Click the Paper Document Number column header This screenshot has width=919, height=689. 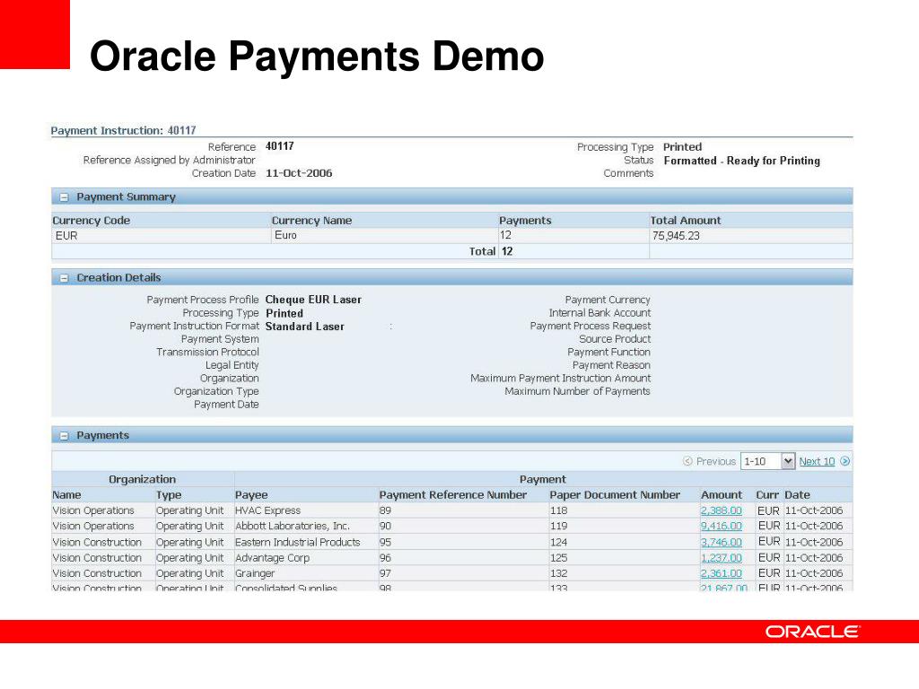point(615,495)
